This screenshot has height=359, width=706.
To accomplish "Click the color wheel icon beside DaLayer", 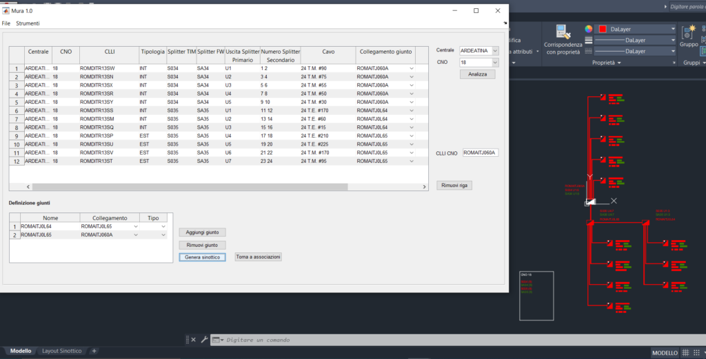I will [x=589, y=29].
